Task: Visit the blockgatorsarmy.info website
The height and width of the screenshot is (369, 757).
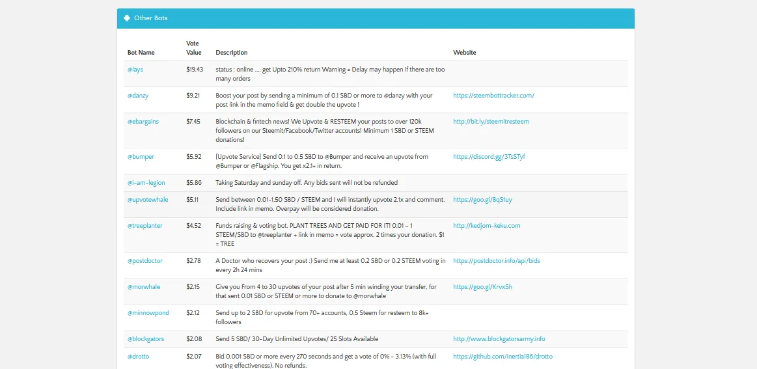Action: tap(499, 339)
